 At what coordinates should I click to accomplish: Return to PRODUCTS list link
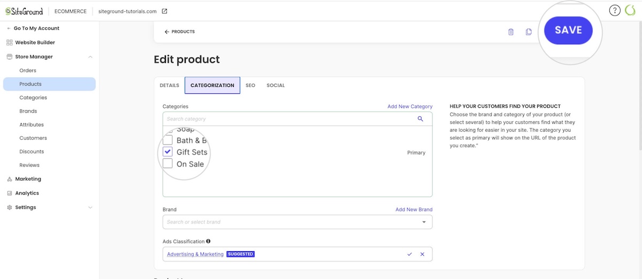tap(183, 32)
